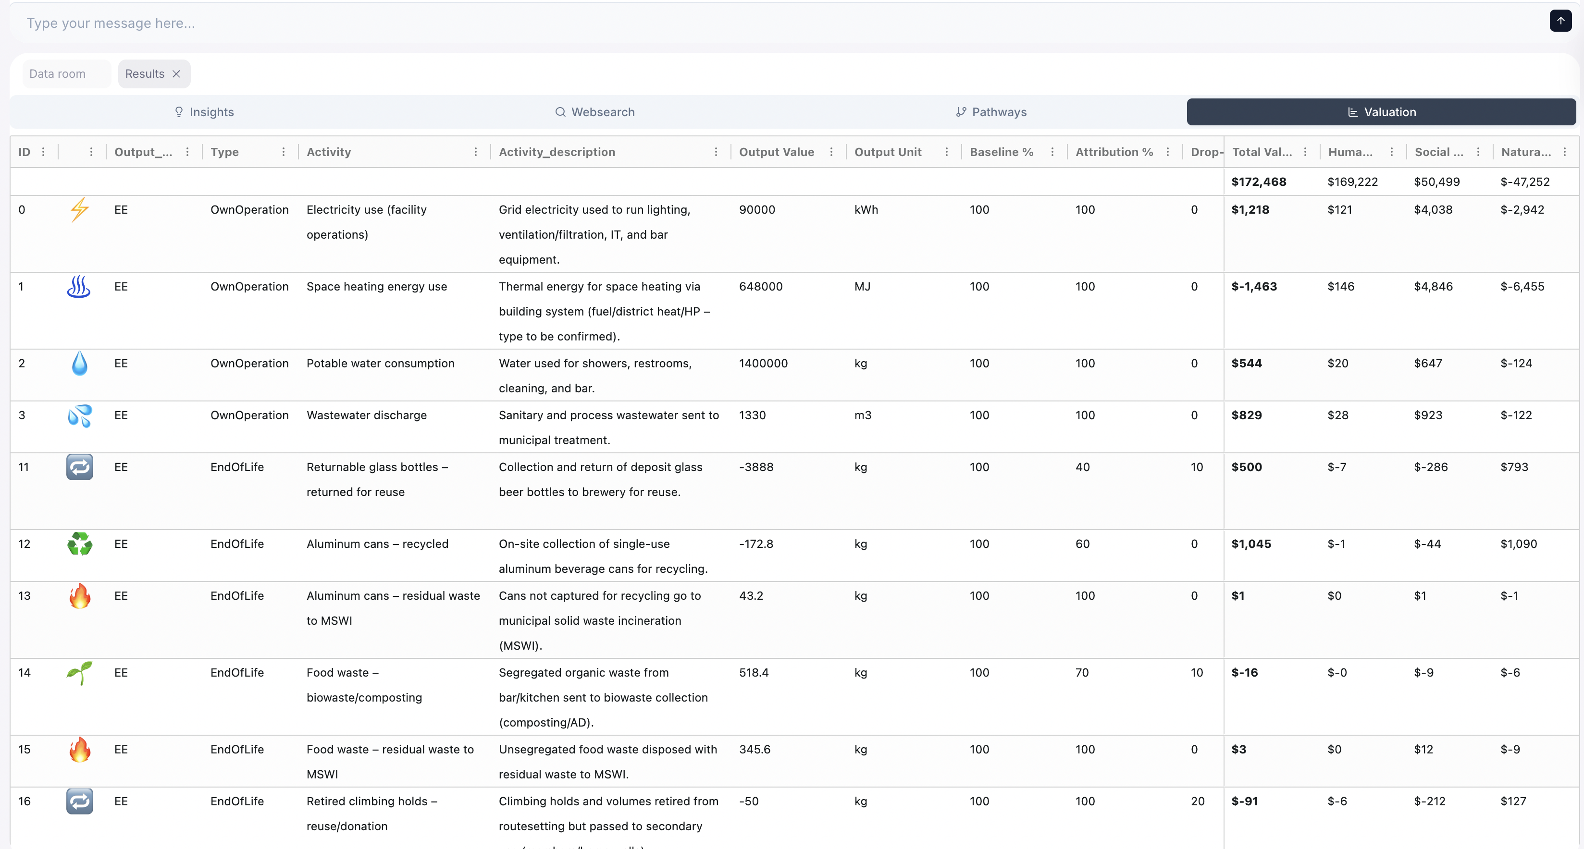Open the Total Value column menu
The image size is (1584, 849).
[1305, 152]
